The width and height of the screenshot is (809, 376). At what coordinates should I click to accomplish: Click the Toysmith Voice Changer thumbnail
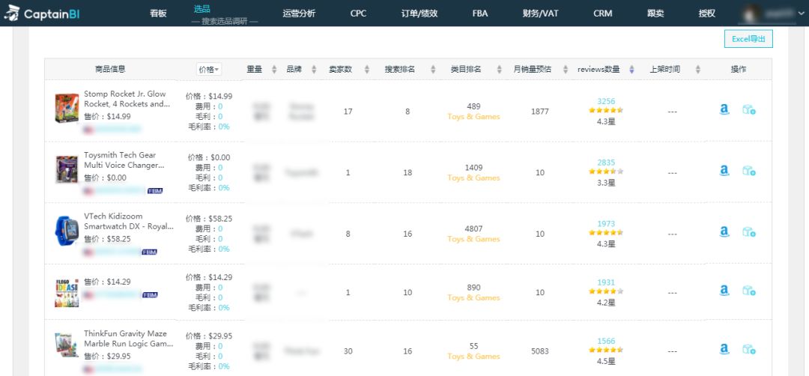pos(67,170)
